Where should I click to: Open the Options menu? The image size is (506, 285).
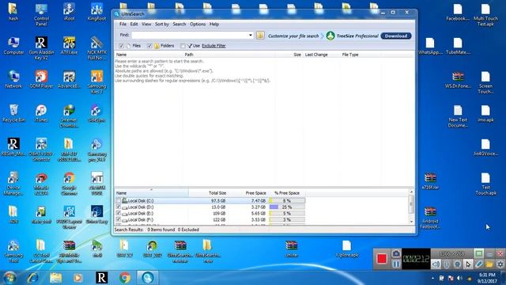(198, 25)
